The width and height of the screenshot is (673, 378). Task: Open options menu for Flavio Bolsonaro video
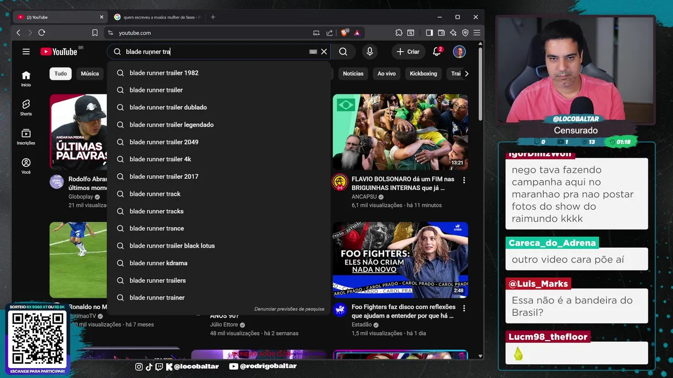point(464,180)
